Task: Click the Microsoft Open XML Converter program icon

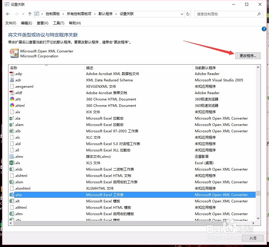Action: 14,53
